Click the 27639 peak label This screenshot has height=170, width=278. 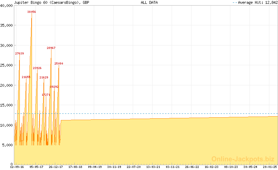coord(19,53)
